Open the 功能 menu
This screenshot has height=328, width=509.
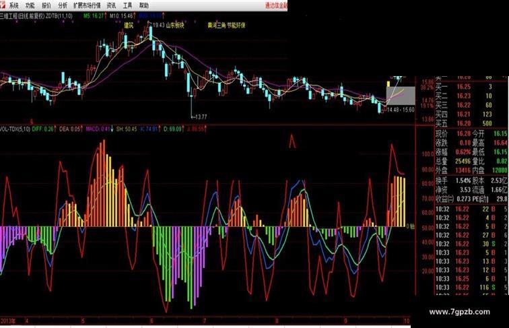[x=30, y=5]
